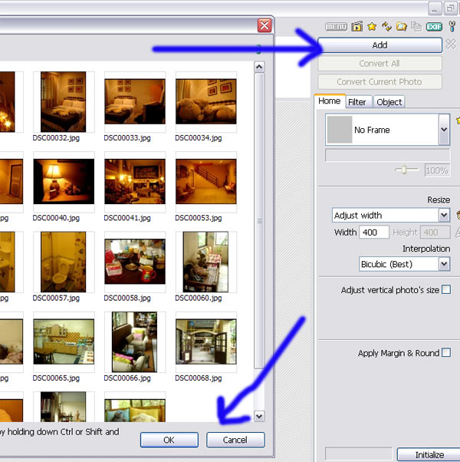
Task: Click the 100% frame size field
Action: click(x=437, y=170)
